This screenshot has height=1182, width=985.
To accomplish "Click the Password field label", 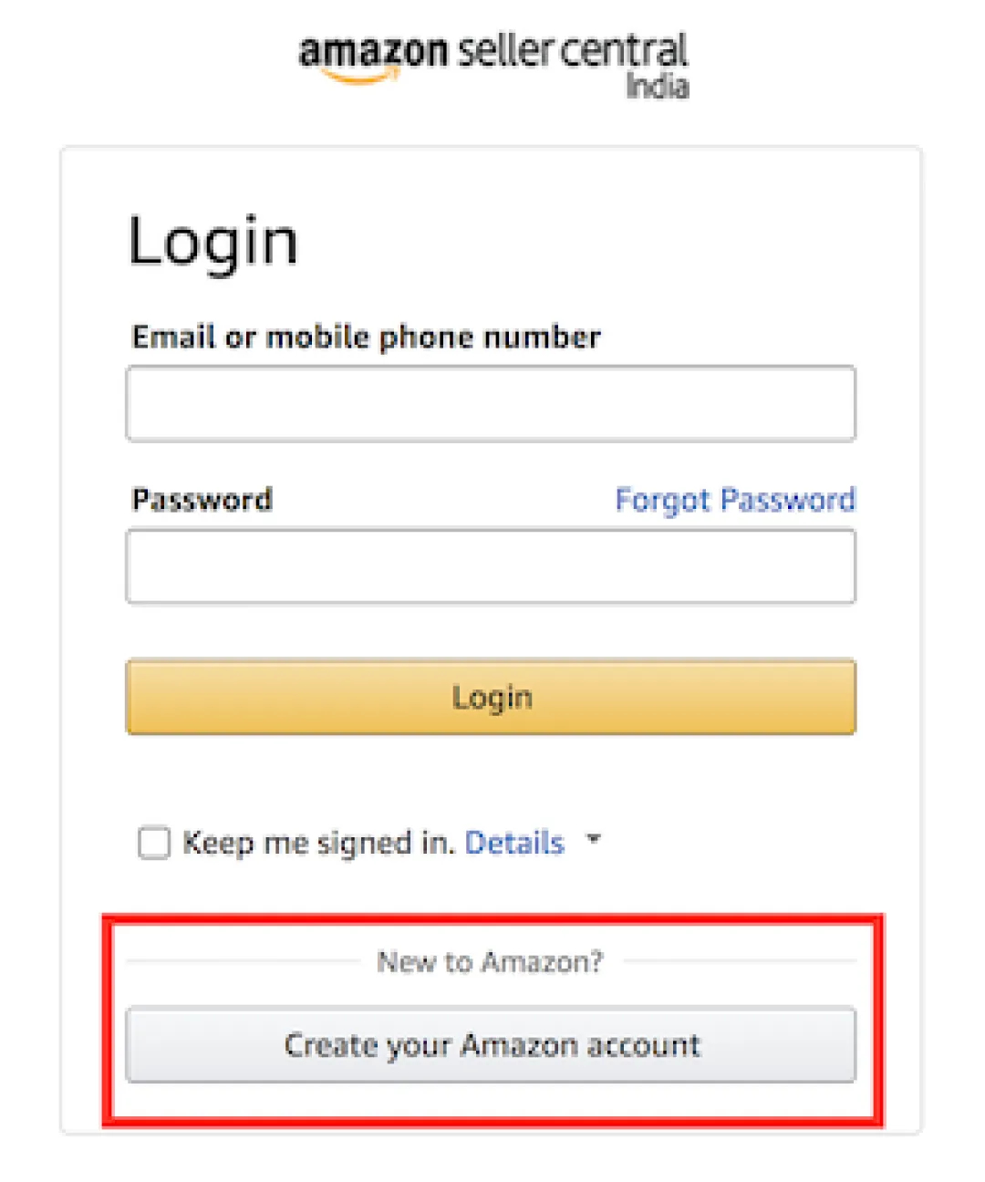I will 202,500.
